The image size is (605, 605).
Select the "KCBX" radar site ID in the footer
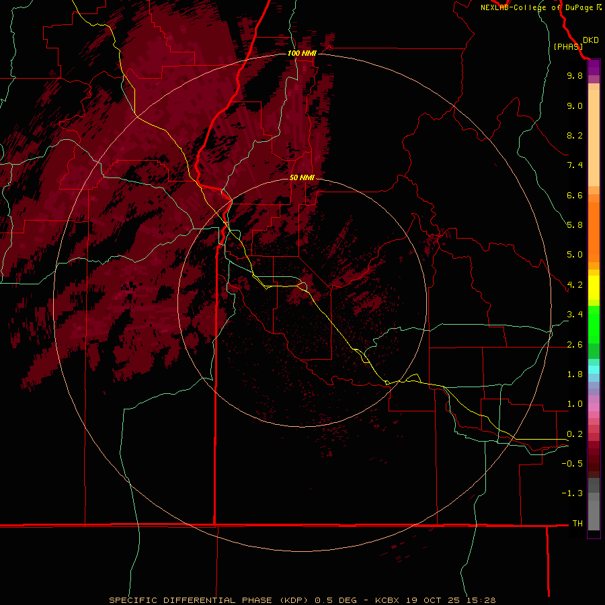click(388, 600)
